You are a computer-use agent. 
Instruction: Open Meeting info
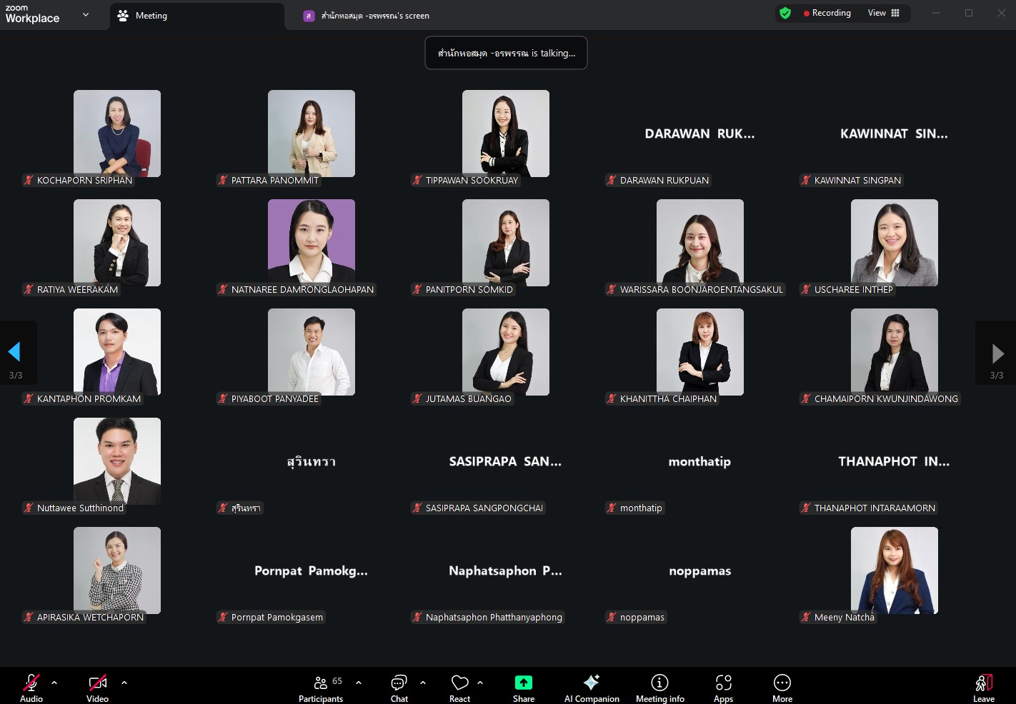[659, 688]
